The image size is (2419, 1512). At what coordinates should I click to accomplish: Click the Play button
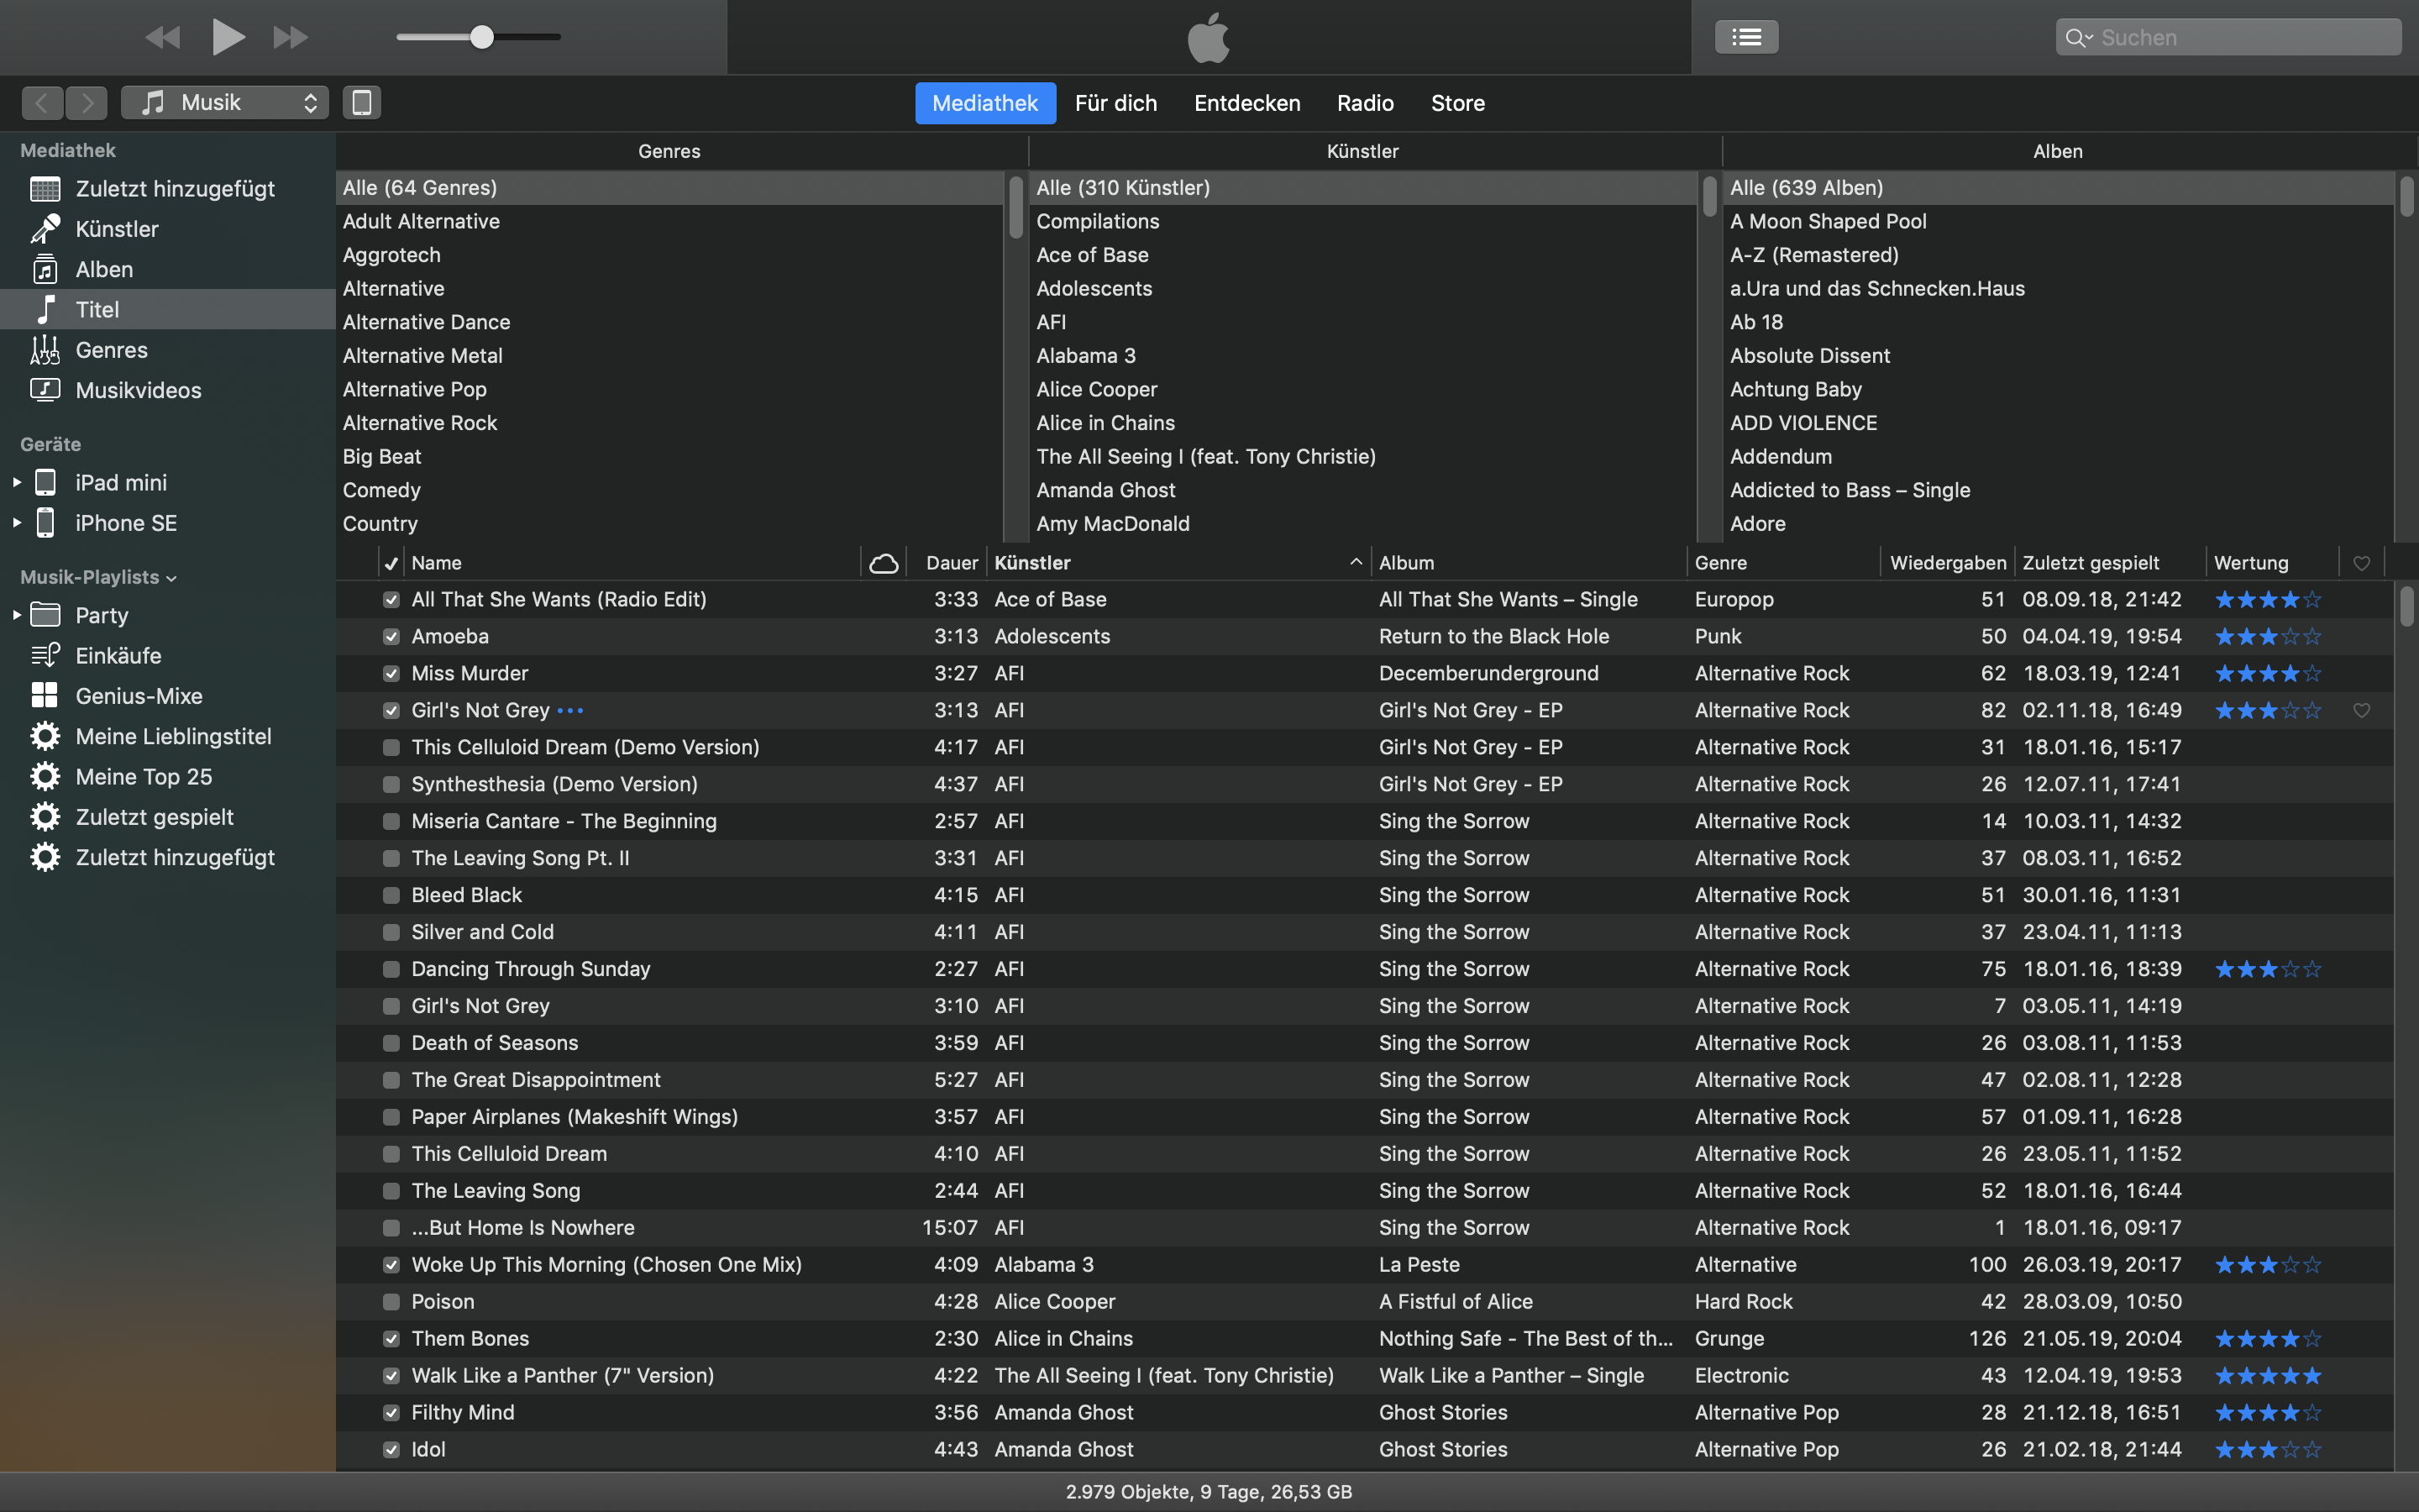[228, 37]
